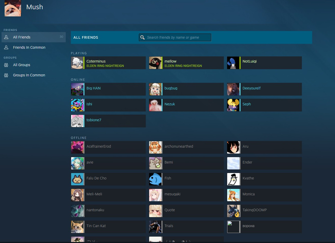Open Mush's profile avatar
This screenshot has width=335, height=243.
pyautogui.click(x=13, y=8)
